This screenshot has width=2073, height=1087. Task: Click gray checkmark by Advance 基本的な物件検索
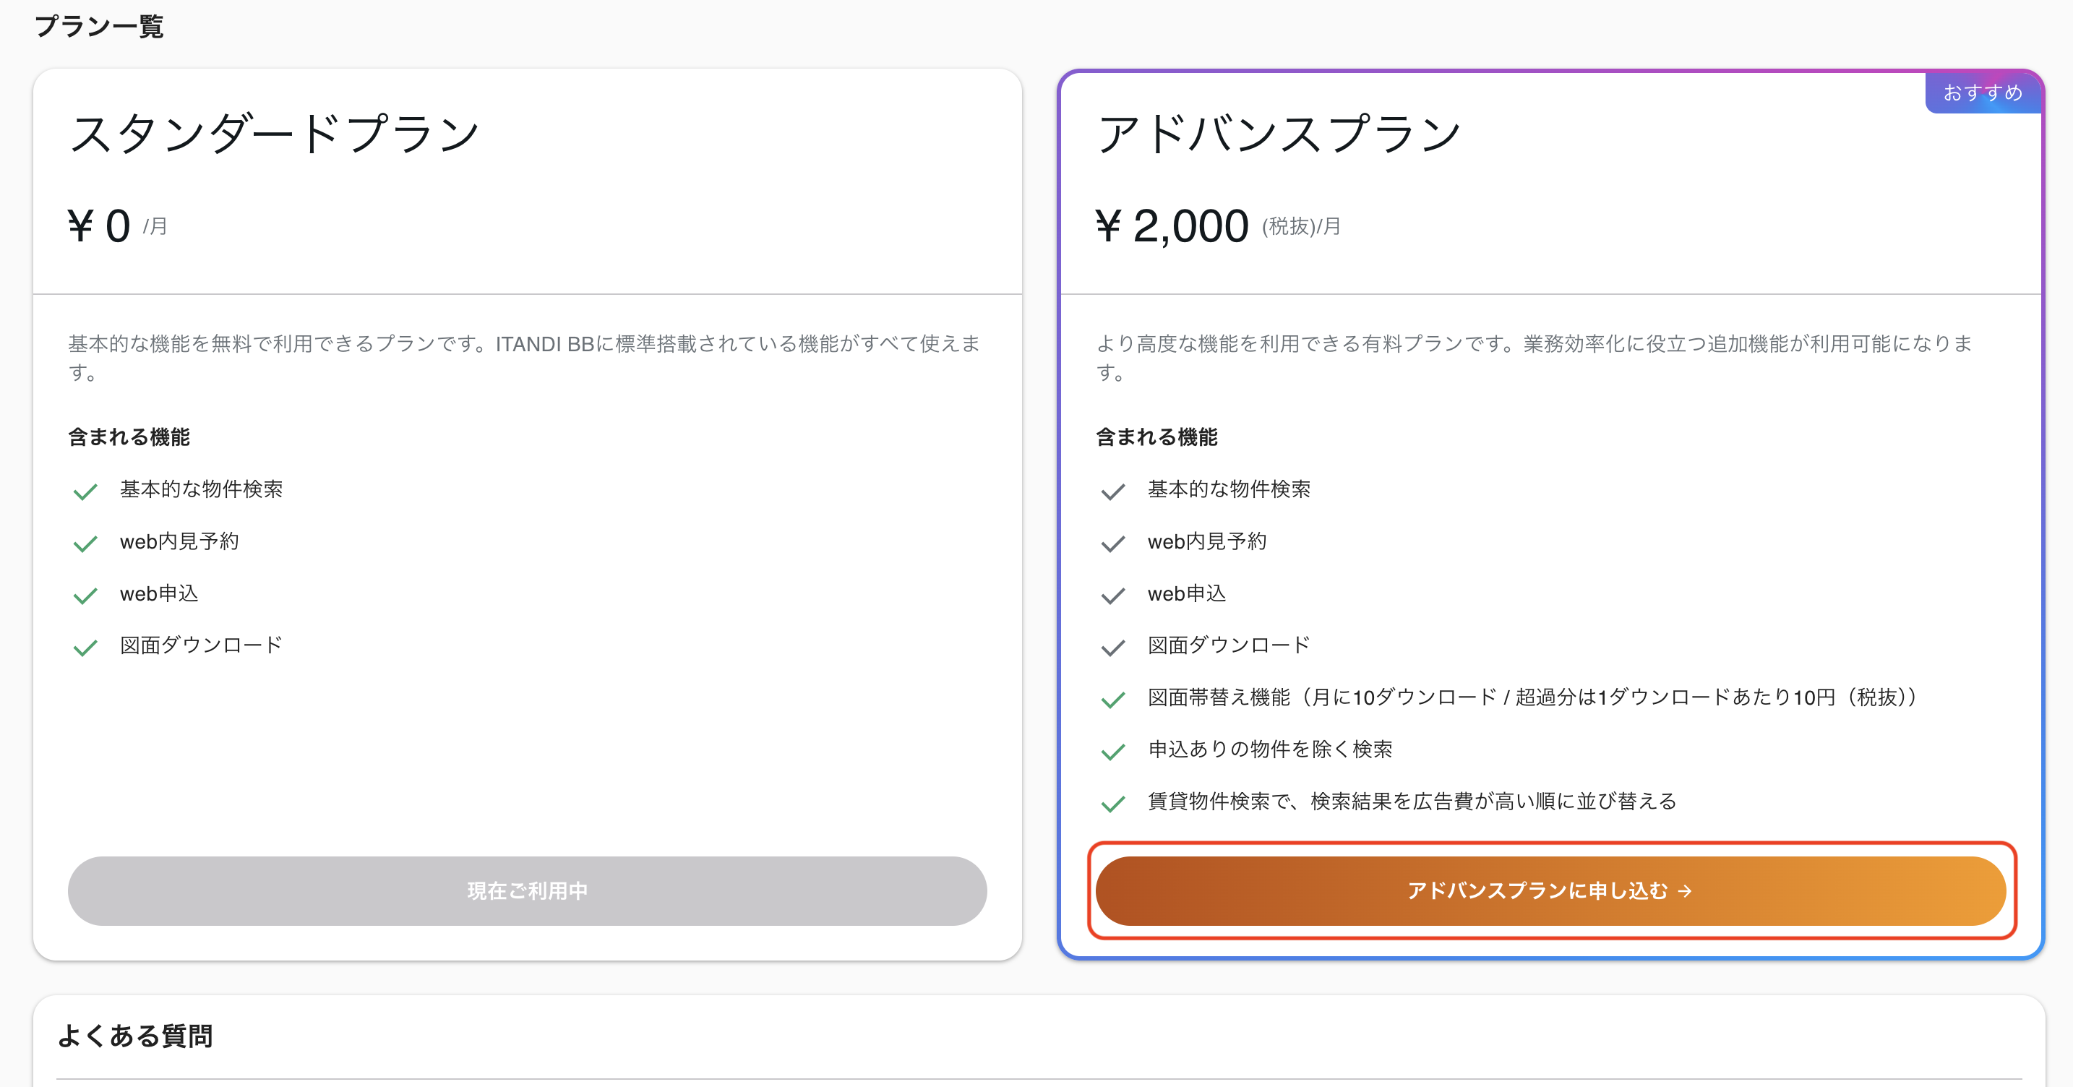(1113, 491)
